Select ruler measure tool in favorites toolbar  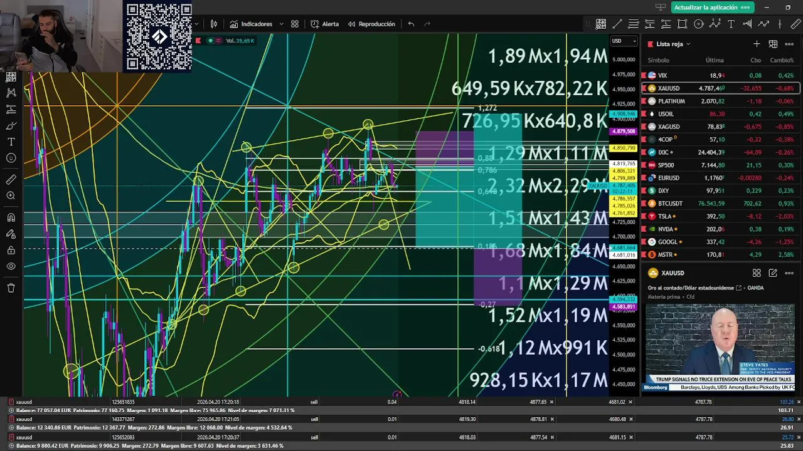point(796,24)
